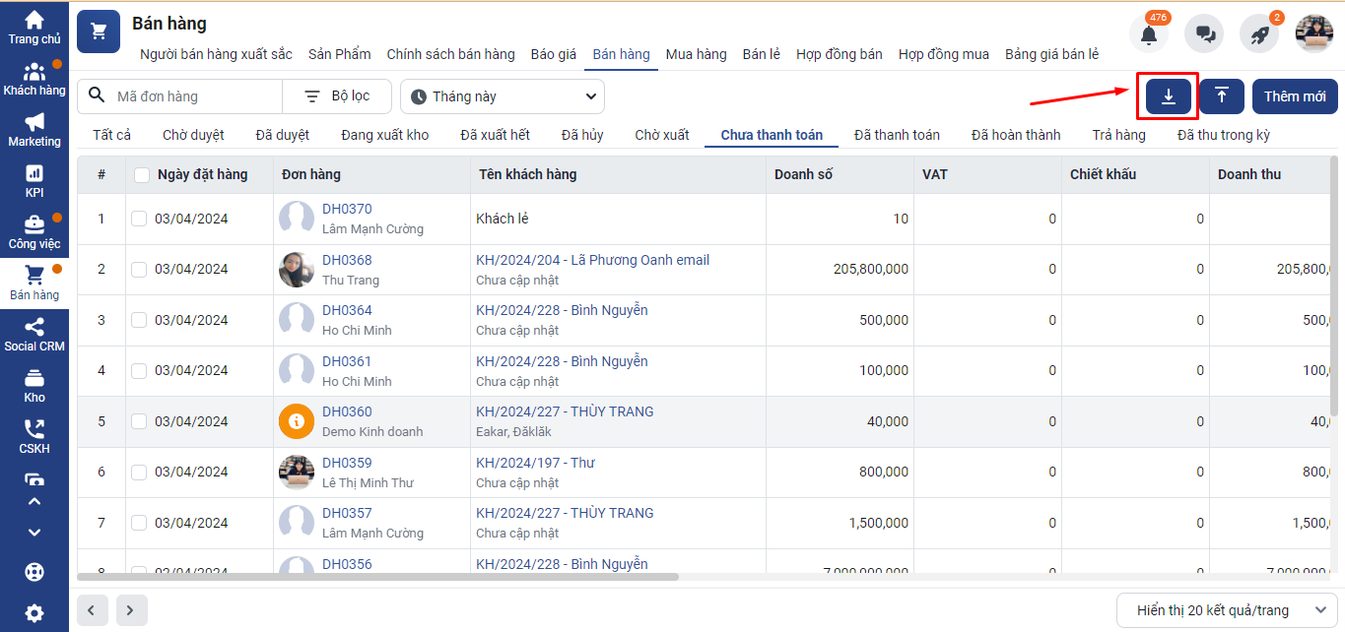Viewport: 1345px width, 632px height.
Task: Expand the Tháng này period dropdown
Action: point(503,96)
